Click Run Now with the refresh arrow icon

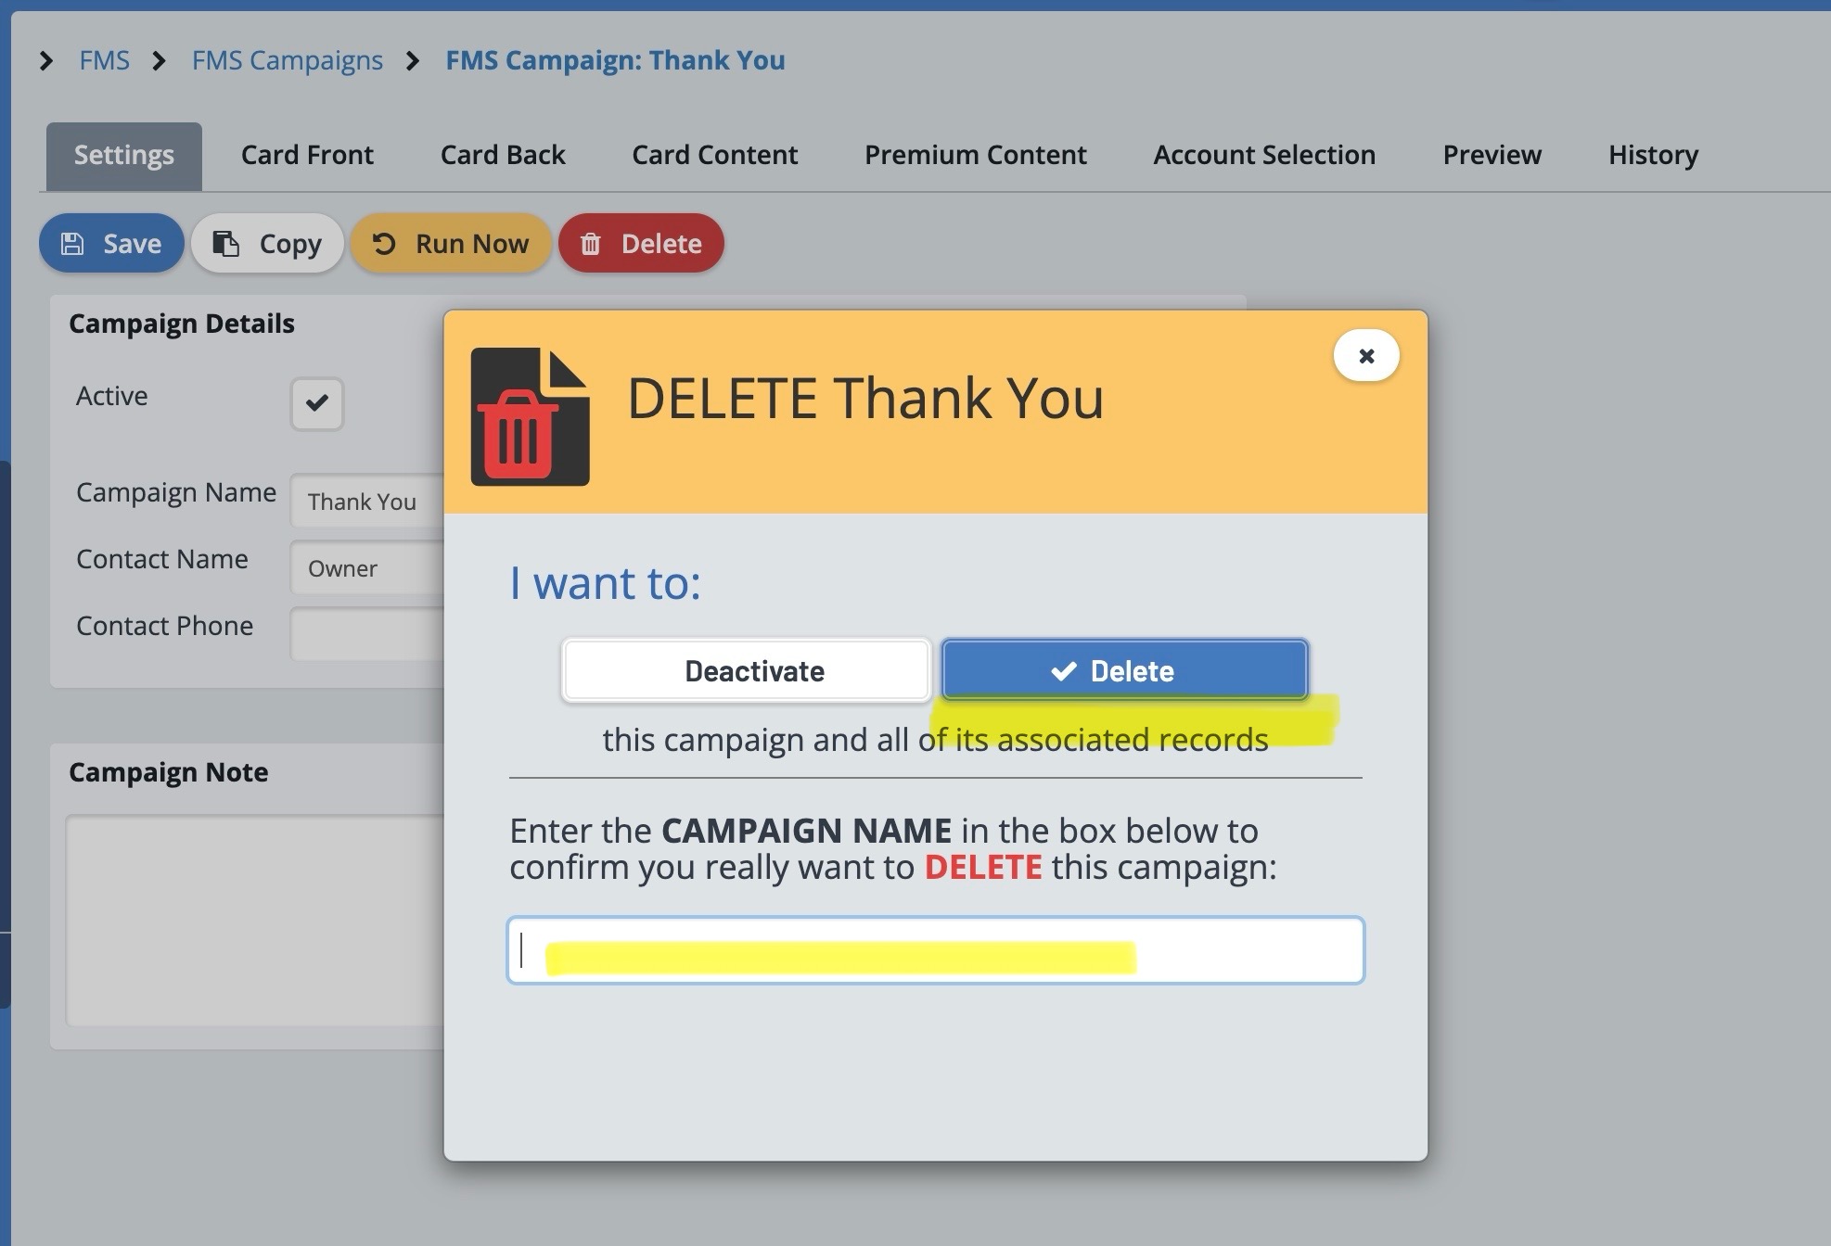(x=451, y=244)
